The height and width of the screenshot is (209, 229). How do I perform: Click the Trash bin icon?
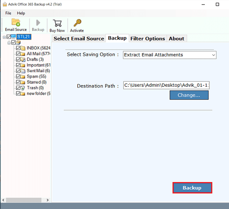point(23,88)
